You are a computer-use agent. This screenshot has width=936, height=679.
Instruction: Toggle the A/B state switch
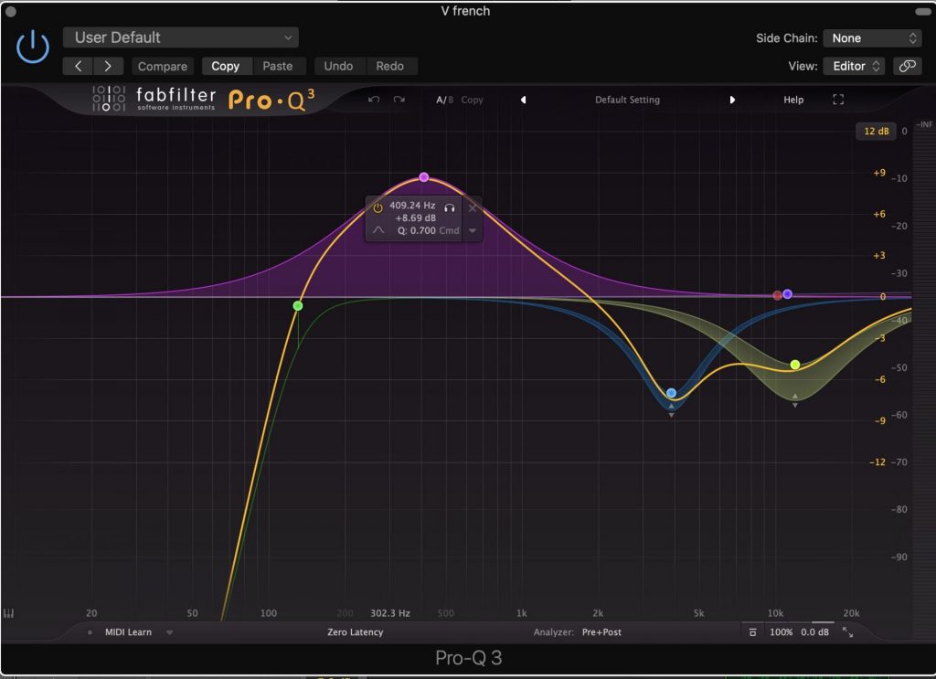(445, 100)
